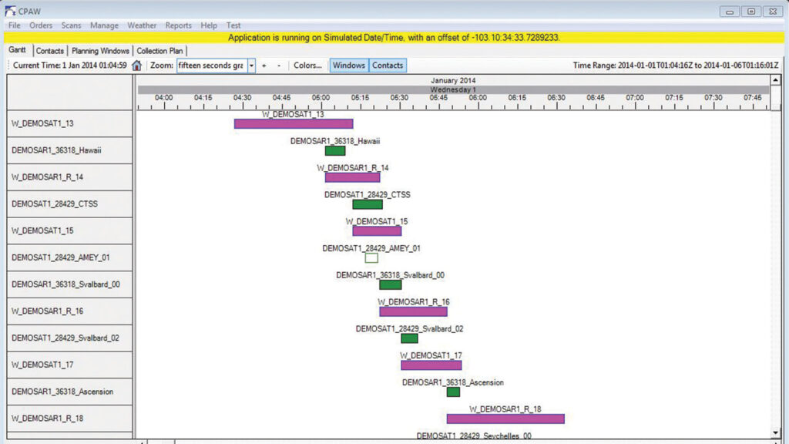789x444 pixels.
Task: Click the CPAW application icon in title bar
Action: (9, 11)
